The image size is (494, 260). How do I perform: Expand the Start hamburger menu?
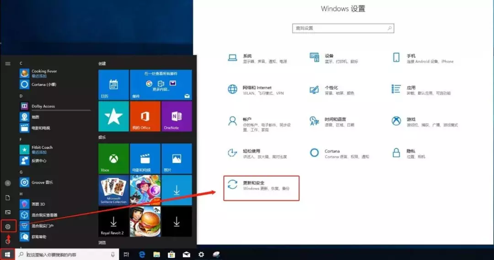coord(8,63)
